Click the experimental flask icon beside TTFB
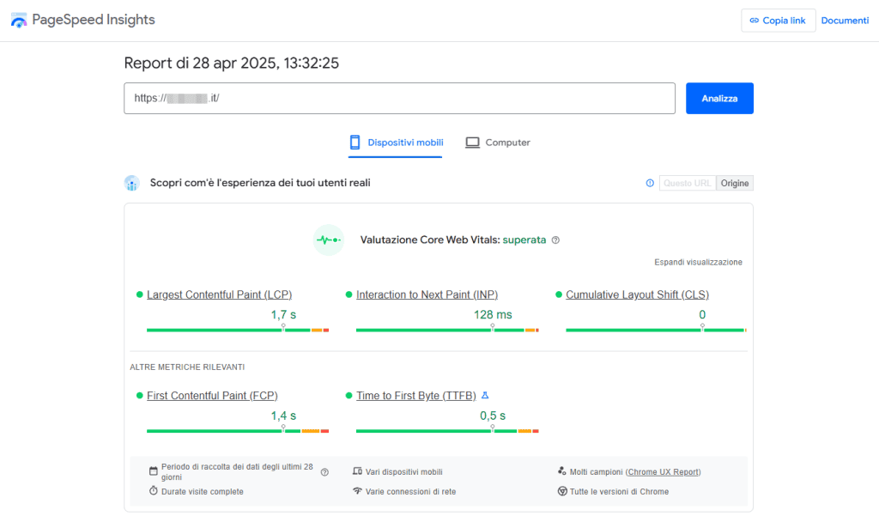Image resolution: width=879 pixels, height=522 pixels. 486,395
